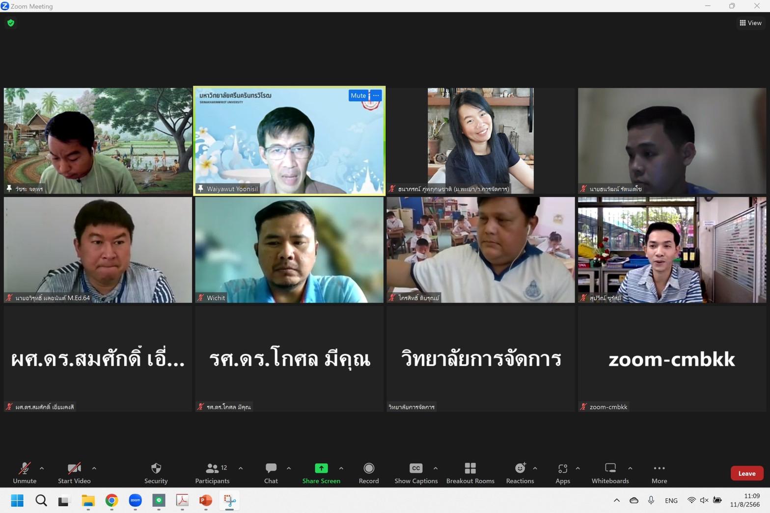Open Breakout Rooms
Viewport: 770px width, 513px height.
tap(470, 473)
